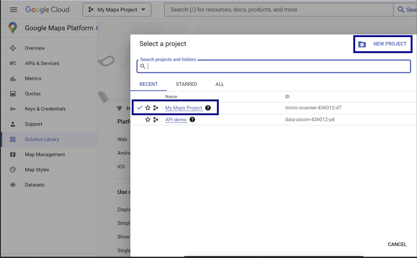Click the Keys & Credentials key icon
This screenshot has width=417, height=258.
click(13, 109)
